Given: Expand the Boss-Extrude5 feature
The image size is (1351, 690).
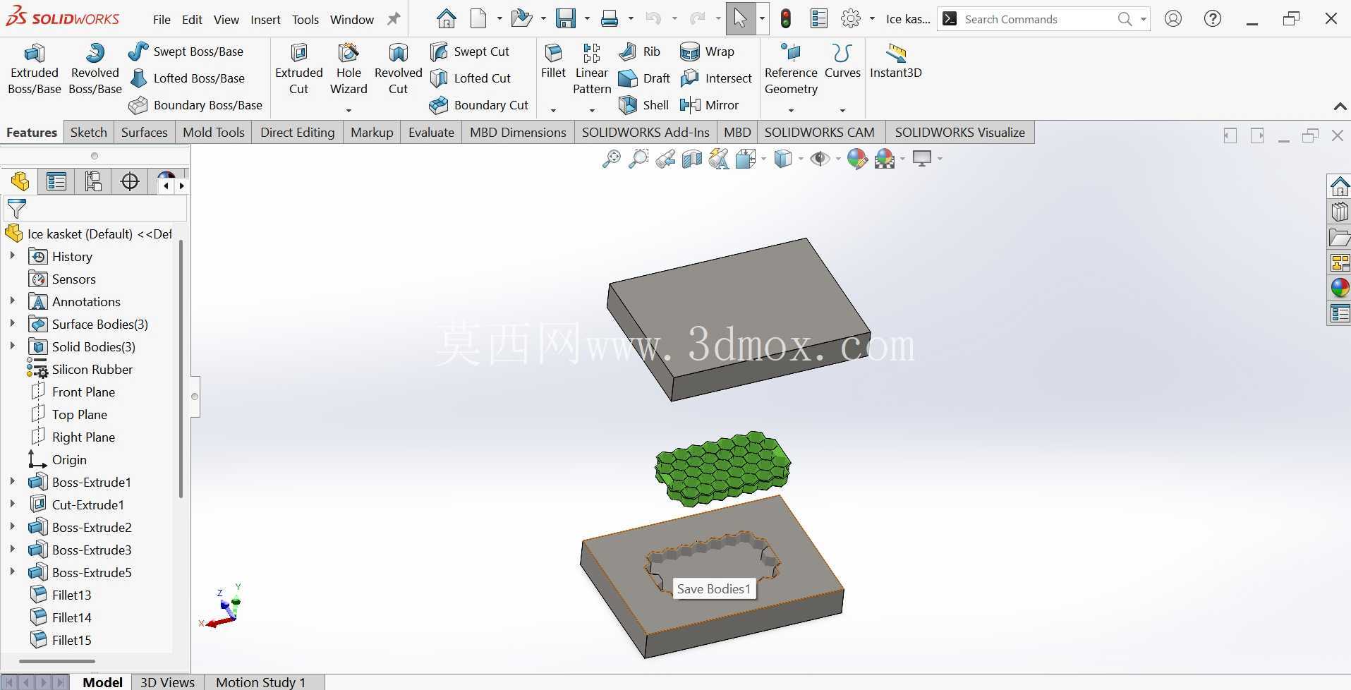Looking at the screenshot, I should (x=12, y=572).
